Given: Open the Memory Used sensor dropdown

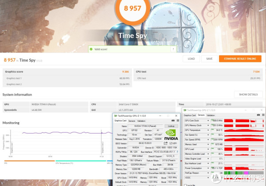Looking at the screenshot, I should (208, 144).
